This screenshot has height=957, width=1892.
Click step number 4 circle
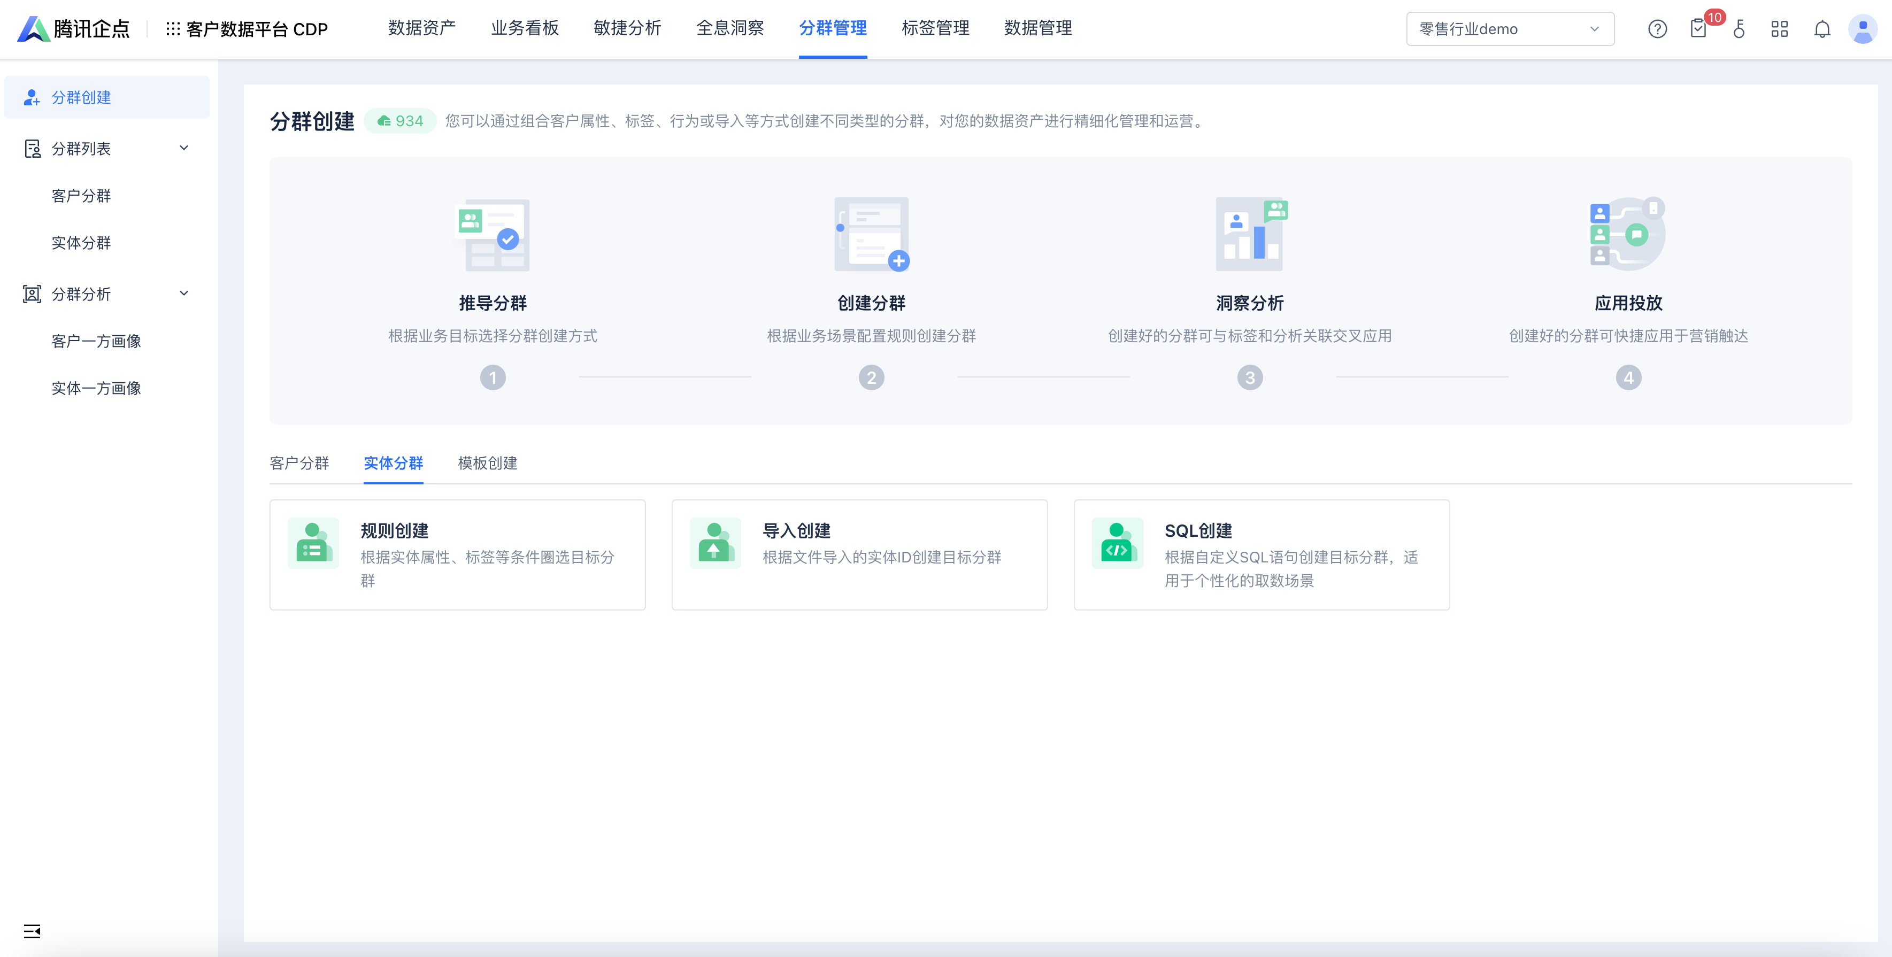pos(1628,377)
